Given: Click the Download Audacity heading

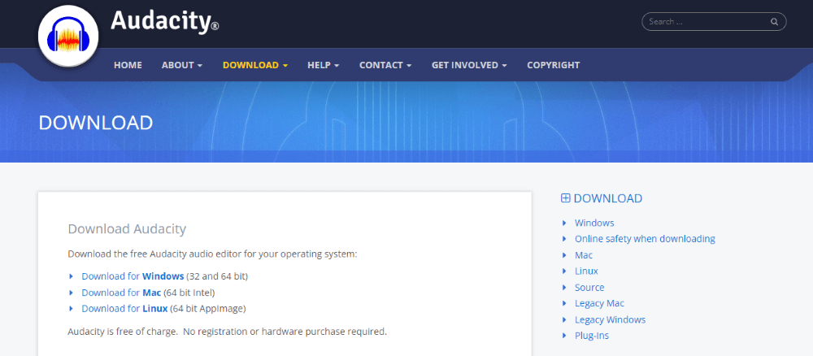Looking at the screenshot, I should pyautogui.click(x=127, y=229).
